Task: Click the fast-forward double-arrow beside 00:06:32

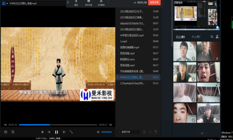Action: [111, 125]
